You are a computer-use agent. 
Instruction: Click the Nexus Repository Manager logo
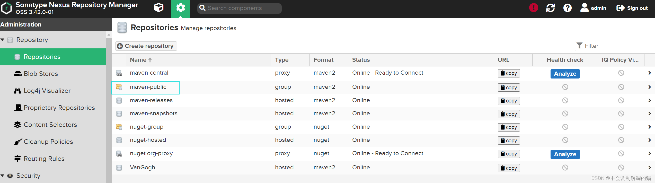(x=6, y=8)
